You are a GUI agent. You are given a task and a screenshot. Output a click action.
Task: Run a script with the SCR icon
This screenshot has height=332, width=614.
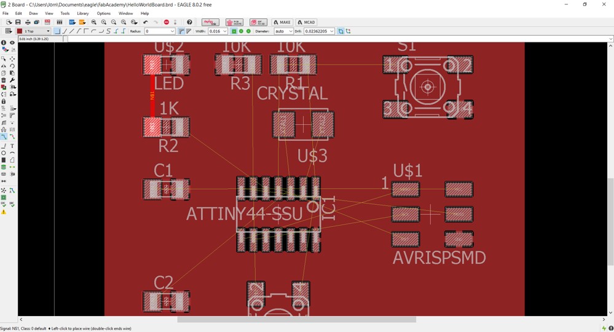72,22
